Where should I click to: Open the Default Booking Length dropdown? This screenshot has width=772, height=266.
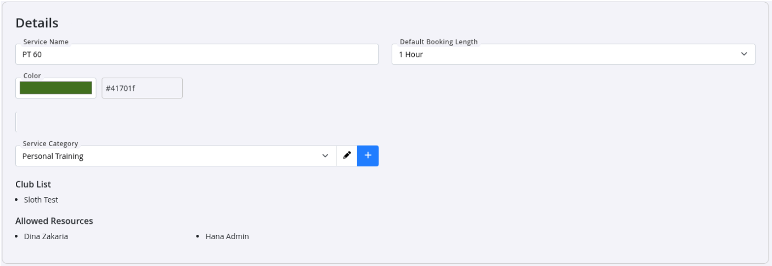coord(573,54)
